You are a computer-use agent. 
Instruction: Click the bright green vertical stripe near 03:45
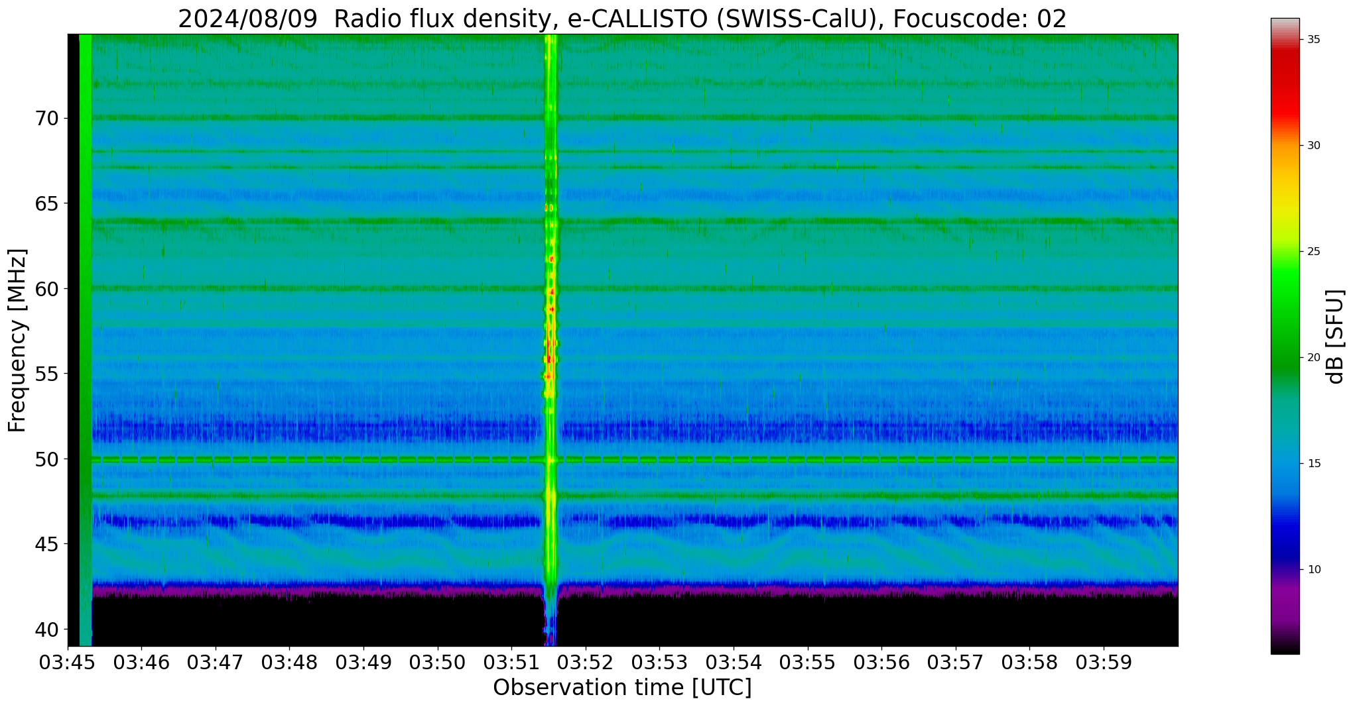click(86, 340)
